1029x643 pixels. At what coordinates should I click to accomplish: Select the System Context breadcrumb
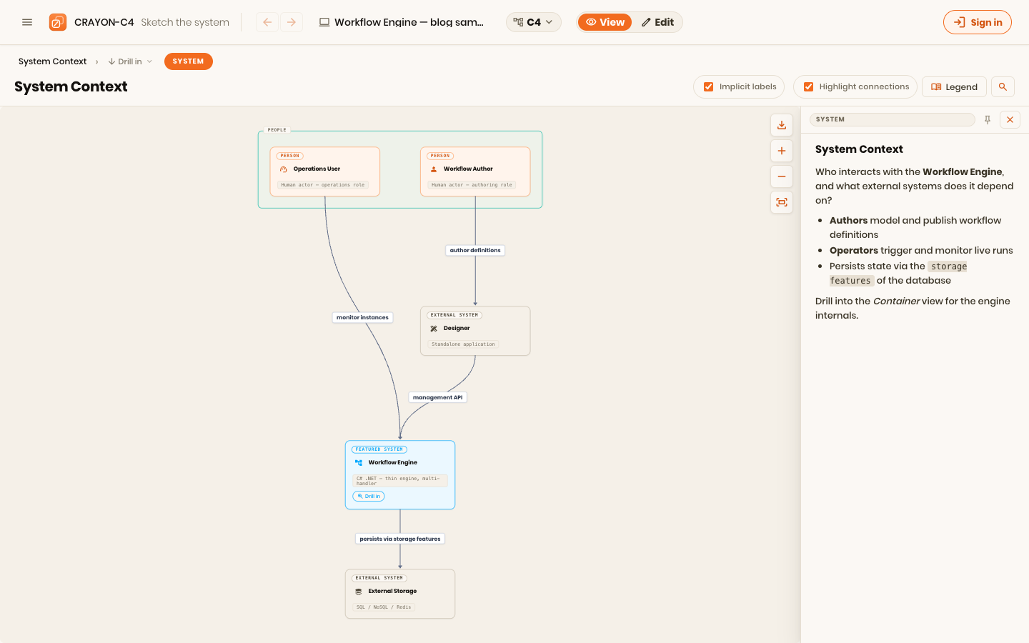click(53, 61)
